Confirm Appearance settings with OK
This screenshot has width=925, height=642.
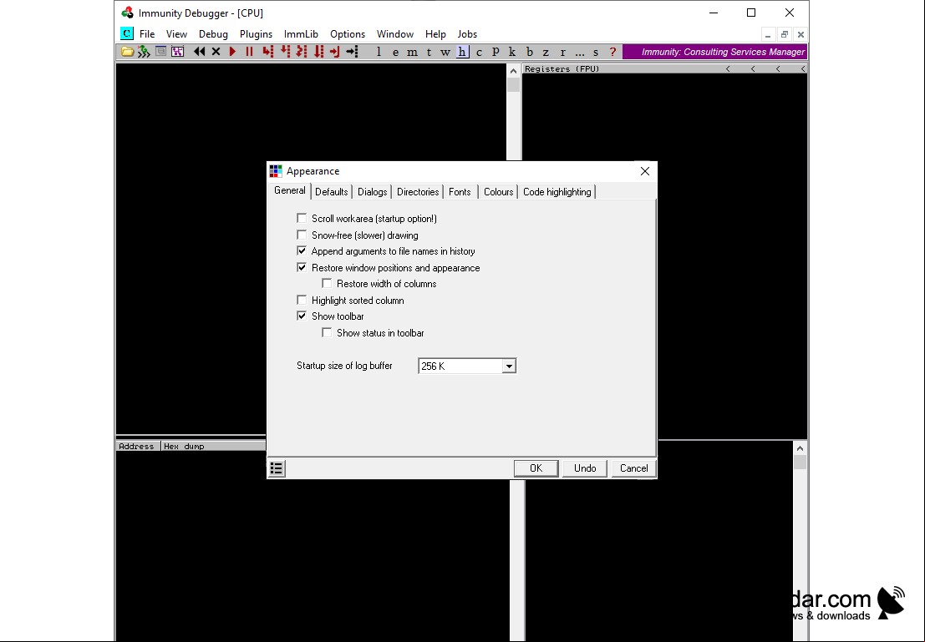coord(536,468)
